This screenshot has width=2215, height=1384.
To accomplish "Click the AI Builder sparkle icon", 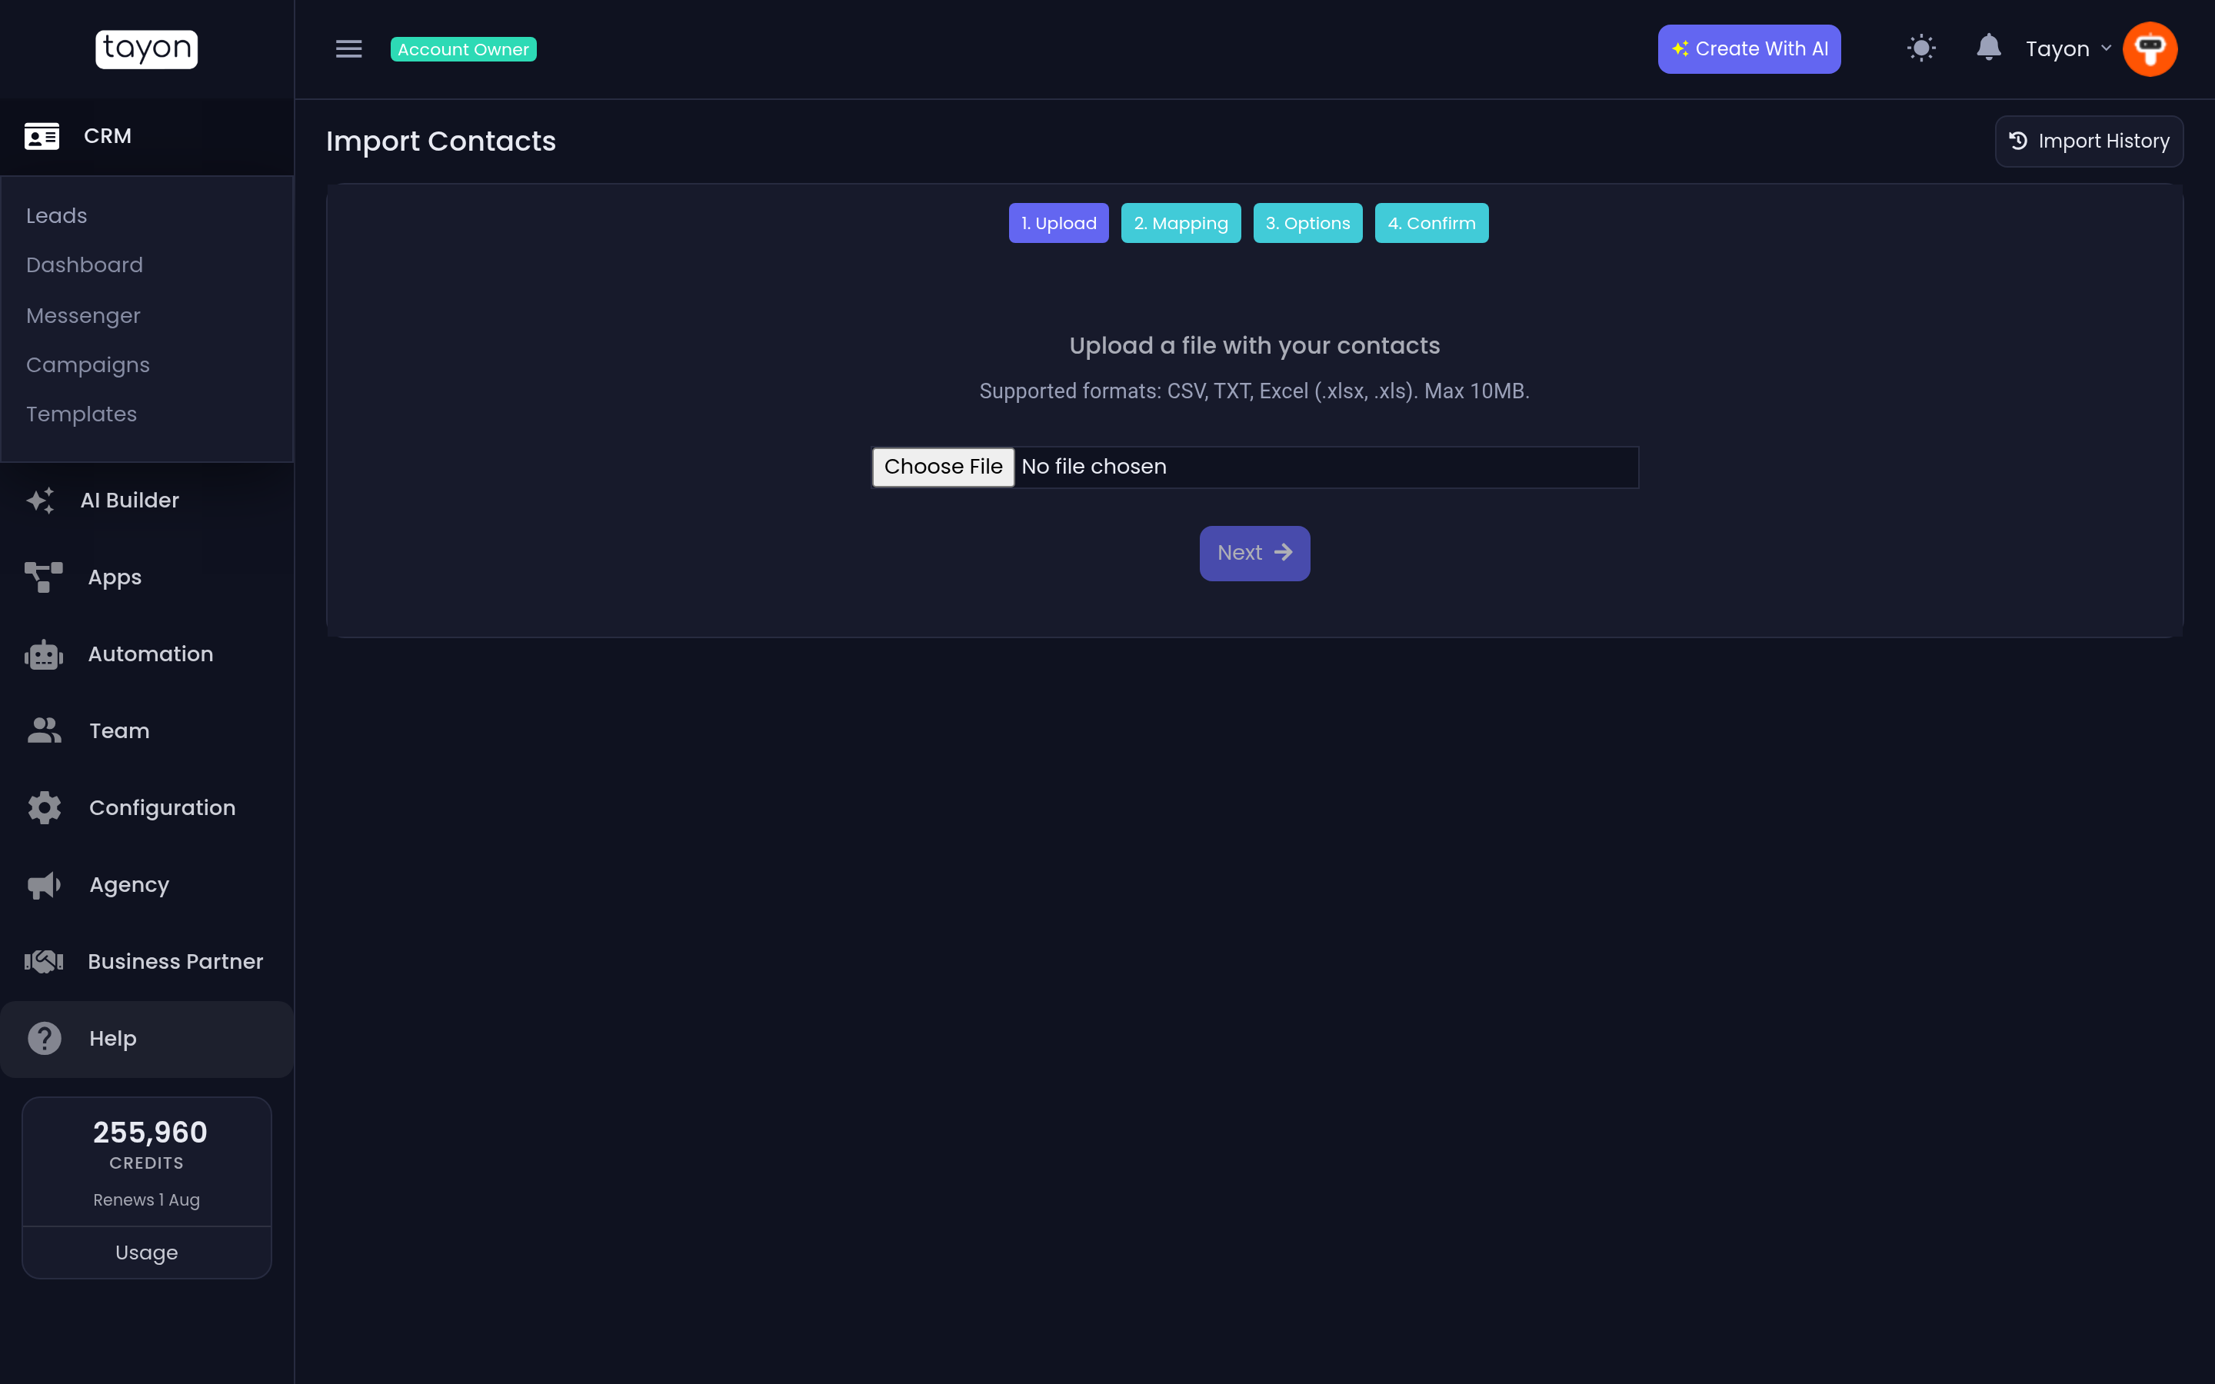I will pyautogui.click(x=40, y=501).
